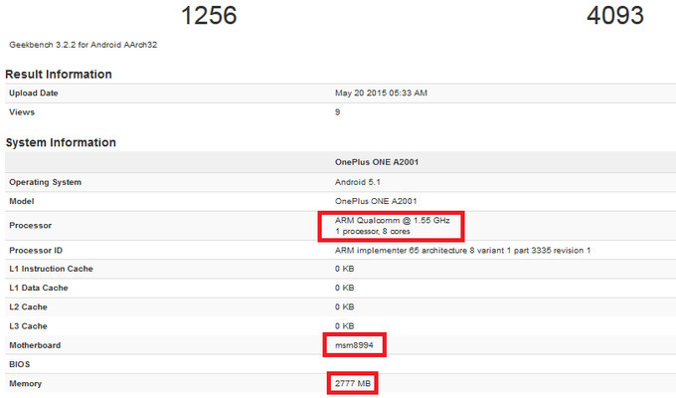Select the 1 processor, 8 cores text
This screenshot has width=676, height=398.
coord(373,232)
